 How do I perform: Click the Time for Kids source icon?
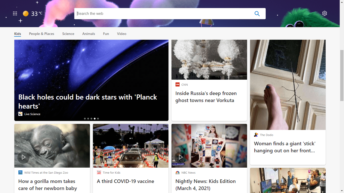point(99,172)
